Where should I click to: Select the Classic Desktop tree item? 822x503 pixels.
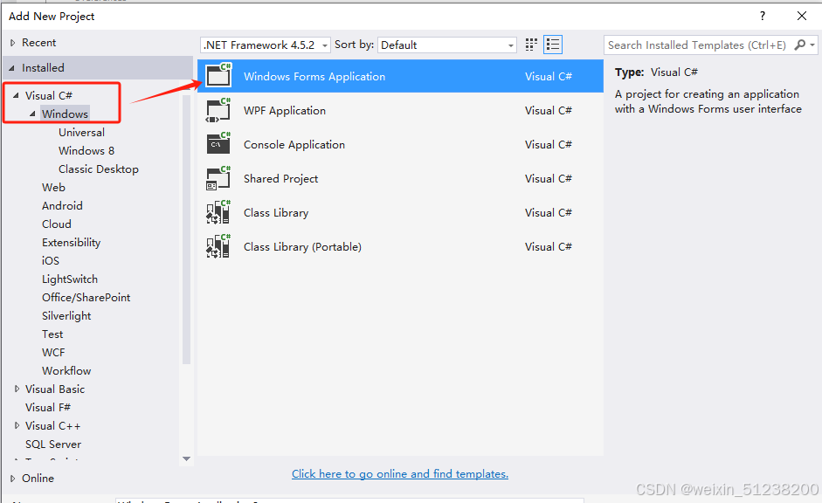pos(99,169)
